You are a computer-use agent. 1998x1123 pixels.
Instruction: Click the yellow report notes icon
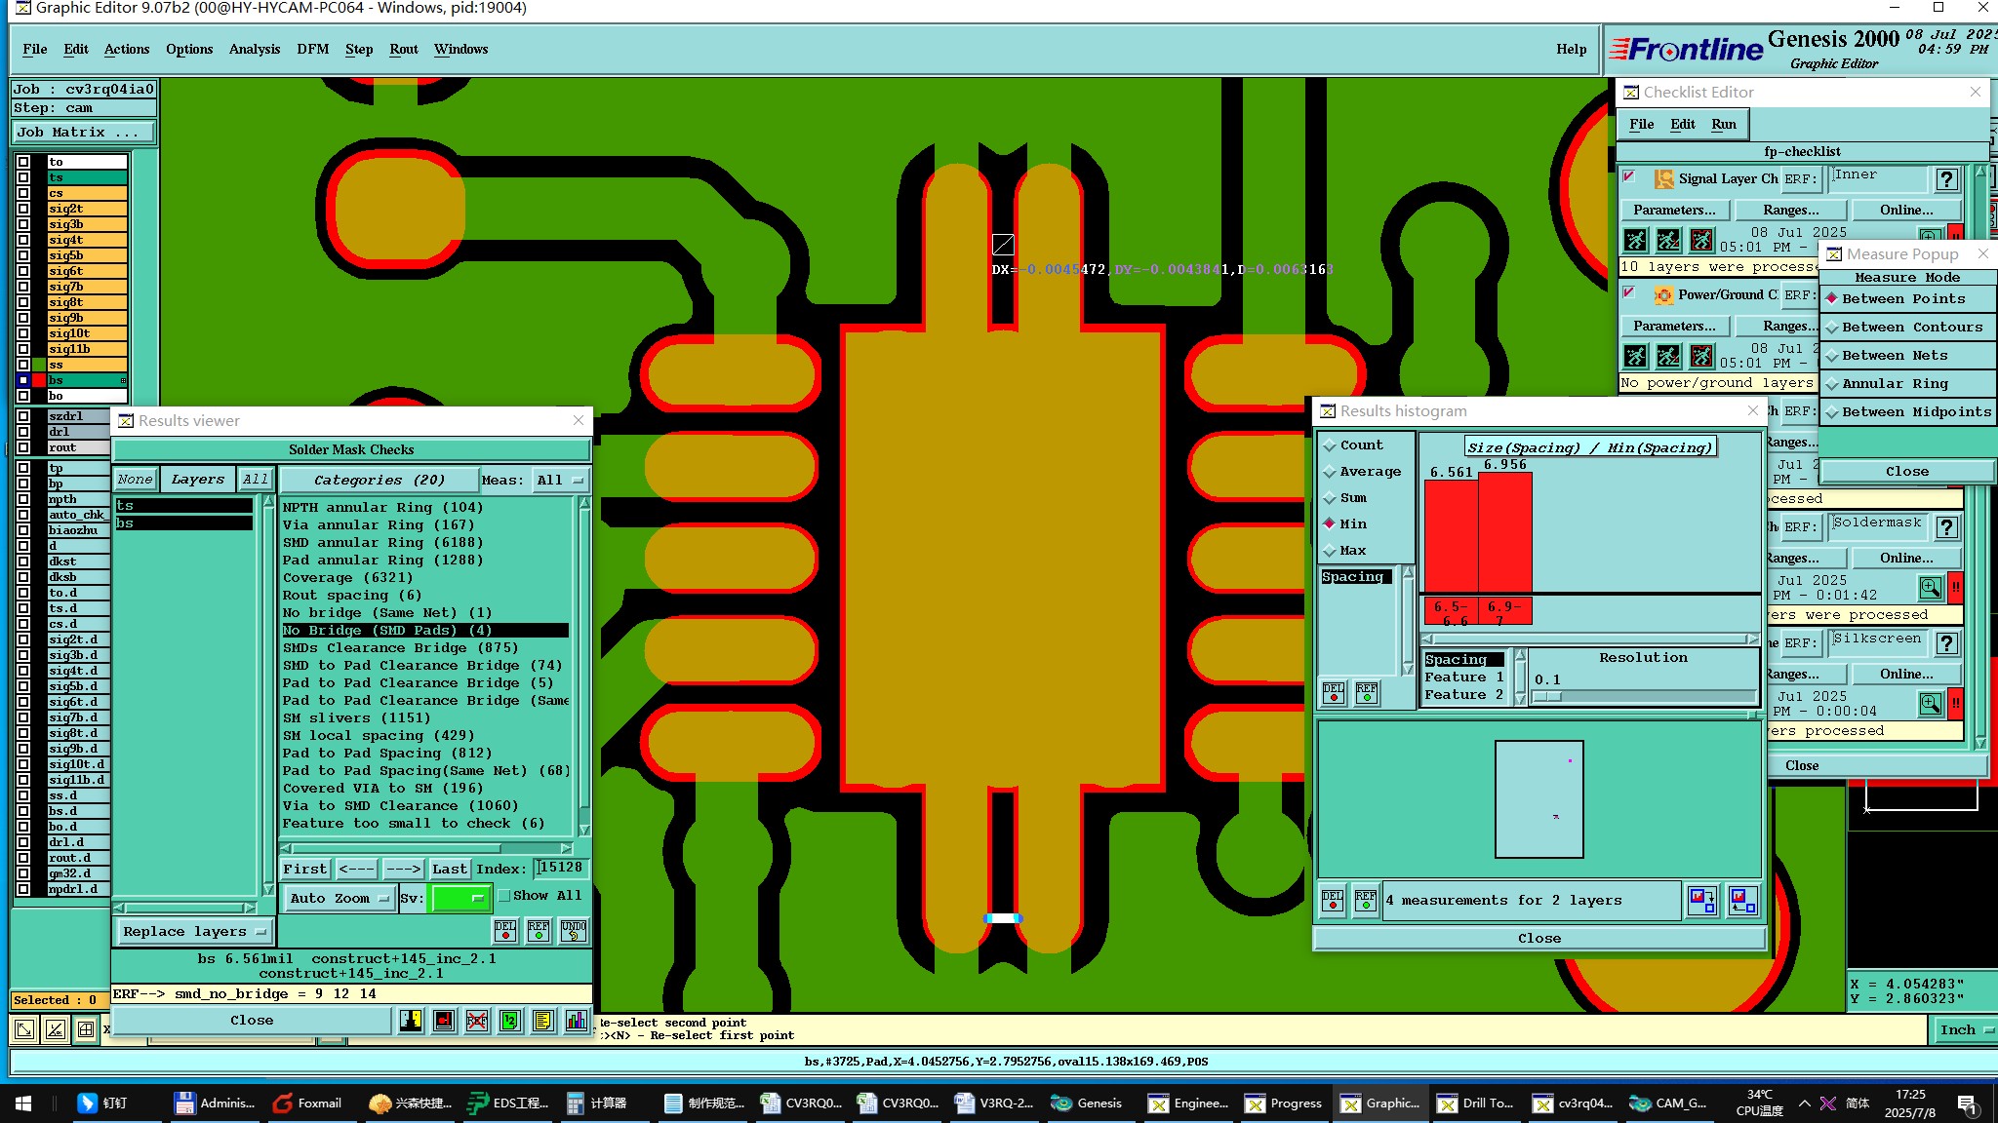[x=543, y=1021]
